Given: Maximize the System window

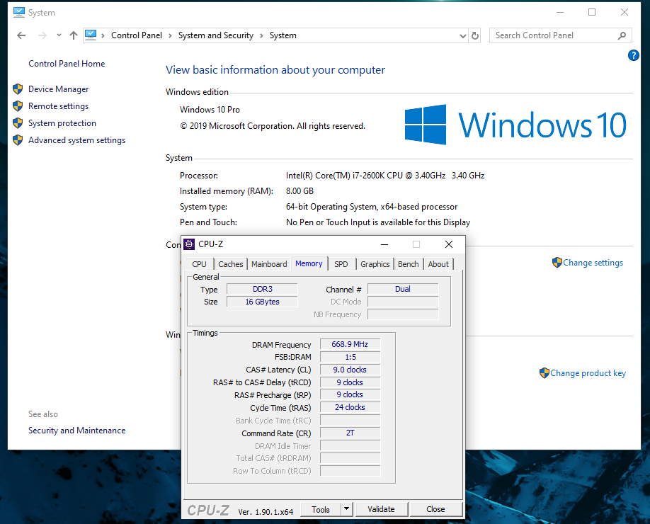Looking at the screenshot, I should click(592, 13).
